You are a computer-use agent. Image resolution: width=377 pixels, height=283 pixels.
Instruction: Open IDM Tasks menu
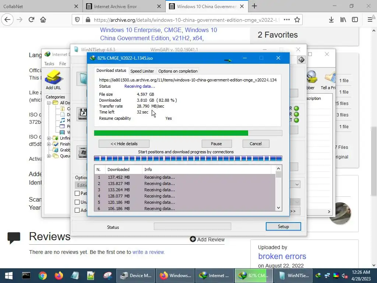(49, 63)
